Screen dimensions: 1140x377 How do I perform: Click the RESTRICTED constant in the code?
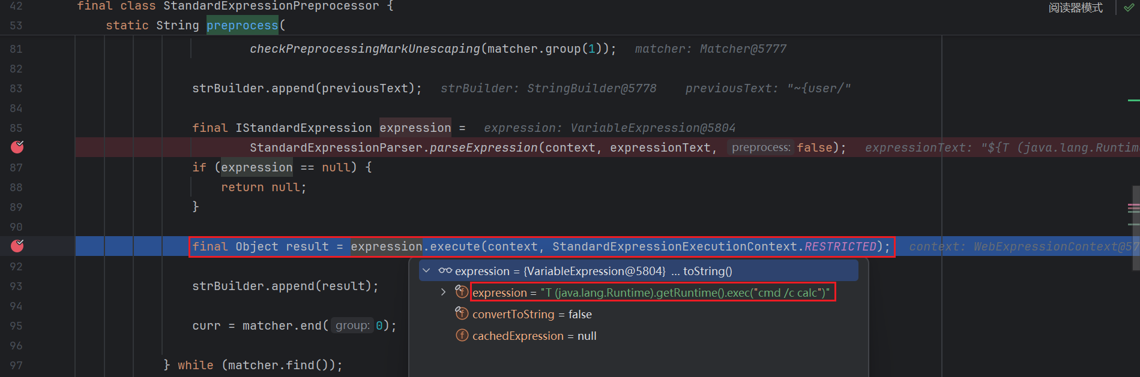840,246
